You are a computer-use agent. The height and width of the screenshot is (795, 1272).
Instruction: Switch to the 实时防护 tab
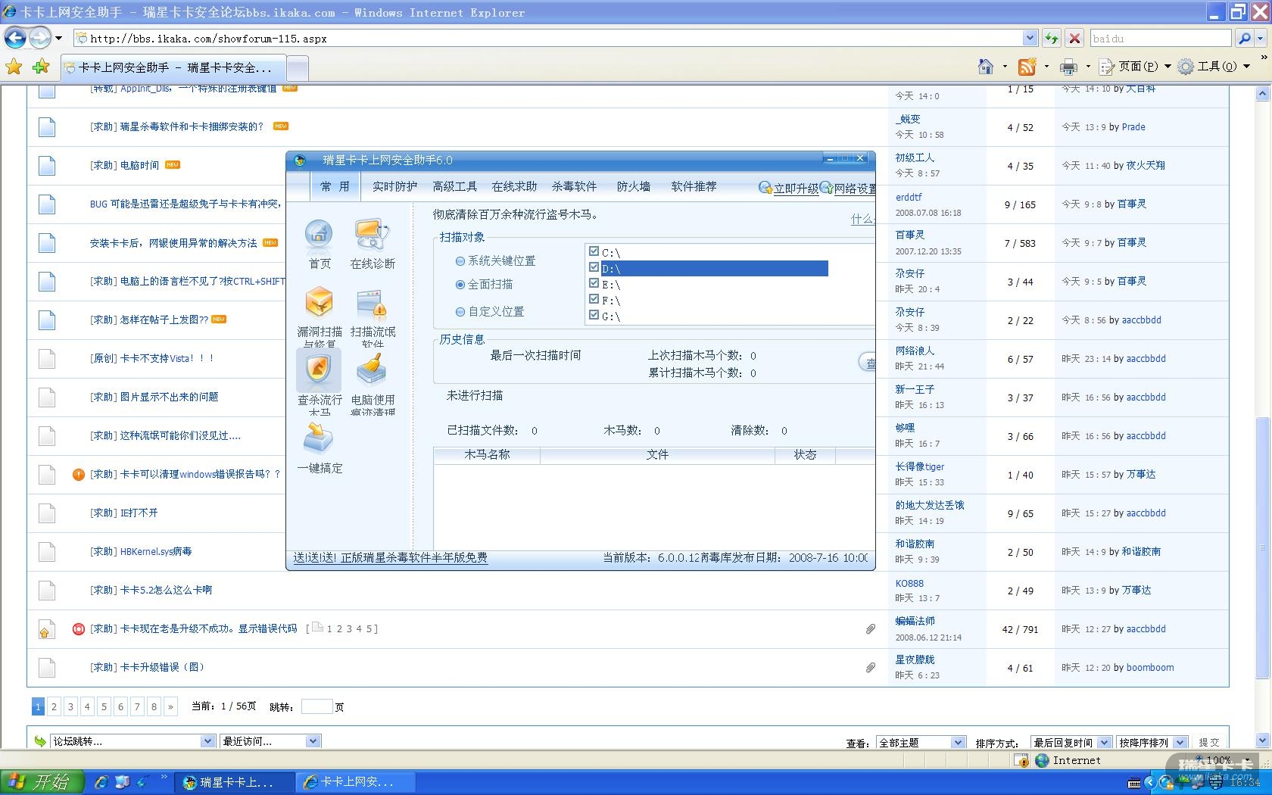[x=394, y=186]
